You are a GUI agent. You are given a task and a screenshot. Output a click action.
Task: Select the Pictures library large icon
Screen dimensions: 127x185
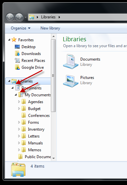pos(71,81)
